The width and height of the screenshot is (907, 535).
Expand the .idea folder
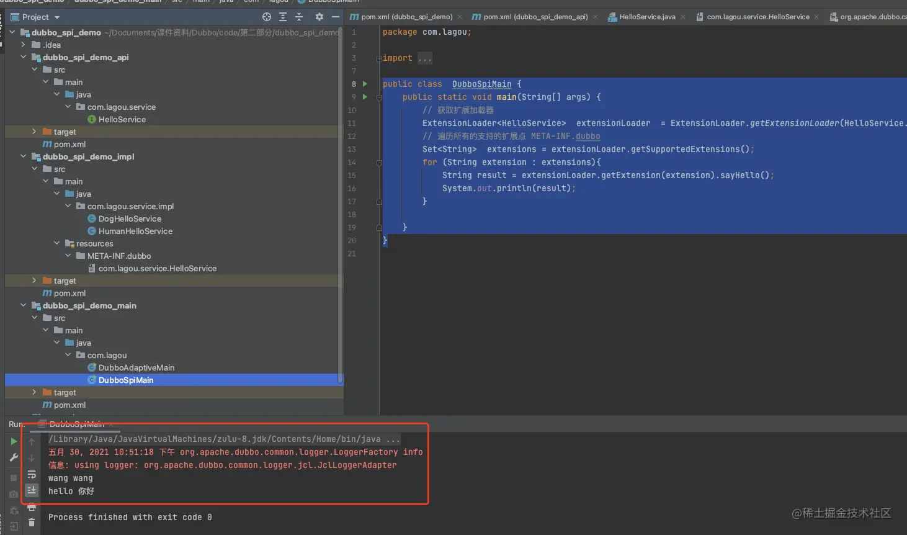(x=24, y=45)
